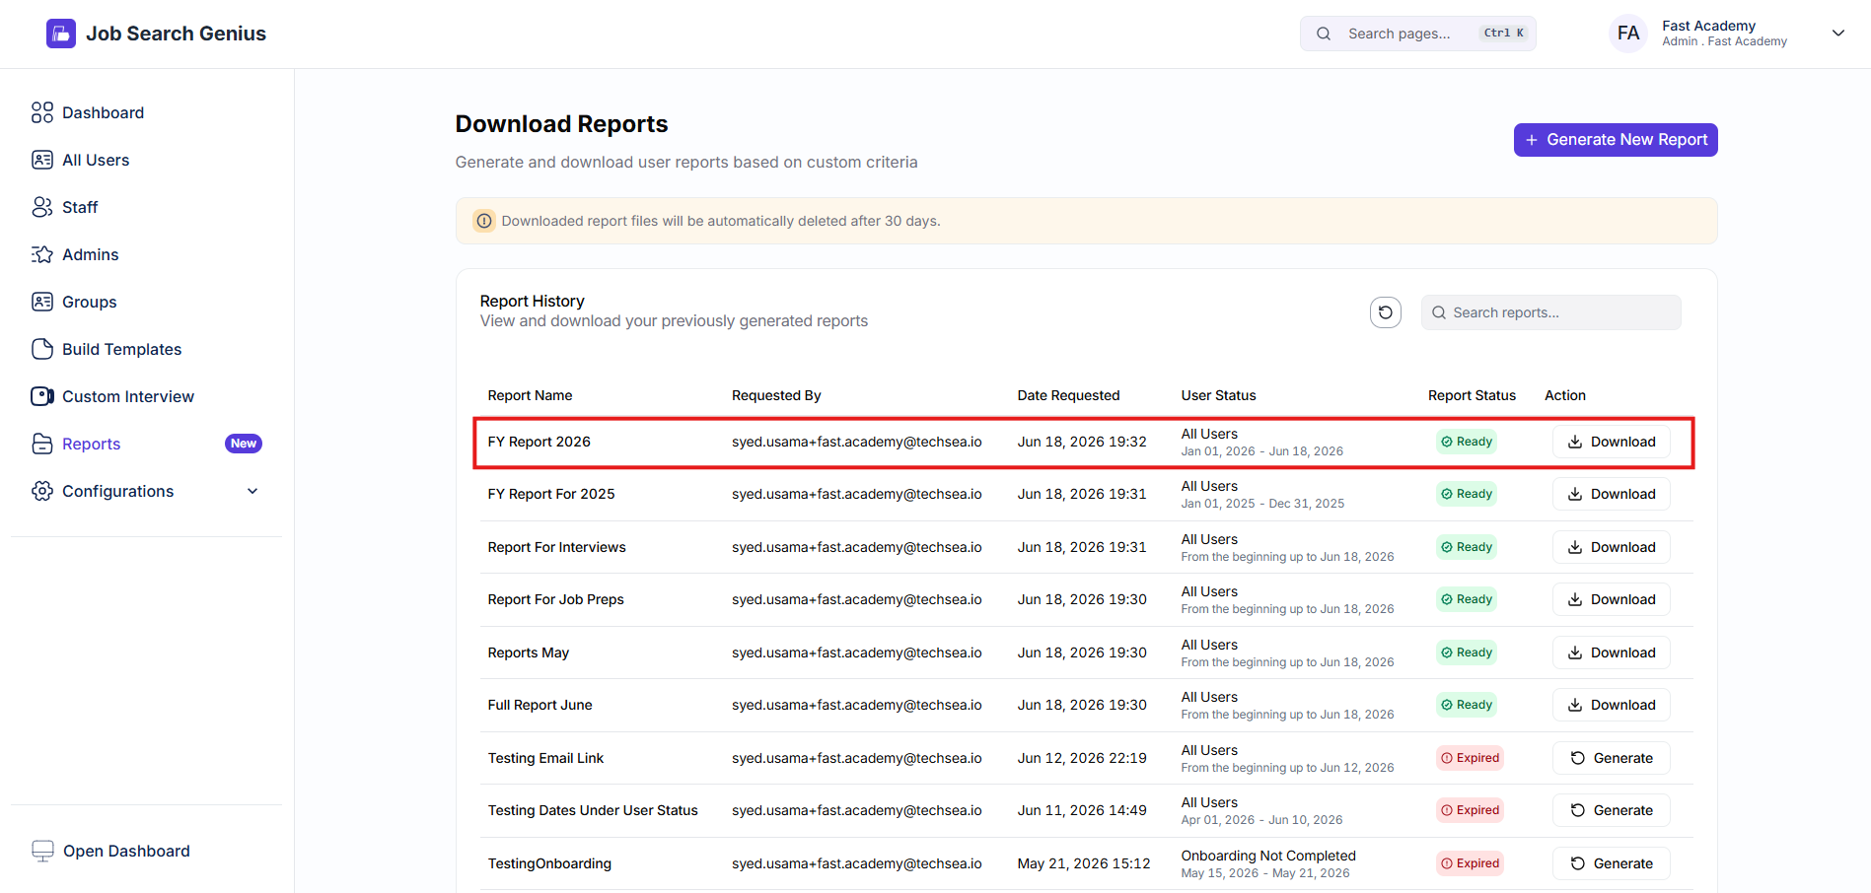Focus the Search pages box
Image resolution: width=1871 pixels, height=893 pixels.
(x=1418, y=34)
